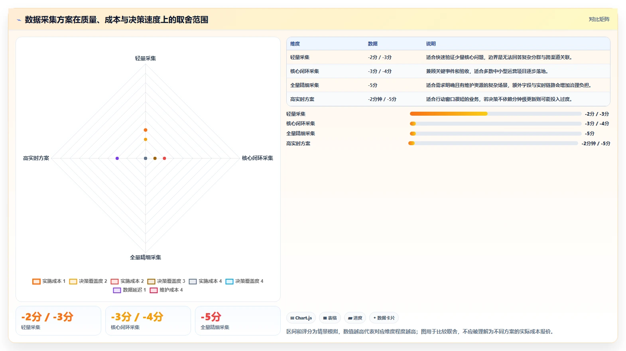Click the red data point on radar chart
This screenshot has height=351, width=626.
pyautogui.click(x=164, y=158)
